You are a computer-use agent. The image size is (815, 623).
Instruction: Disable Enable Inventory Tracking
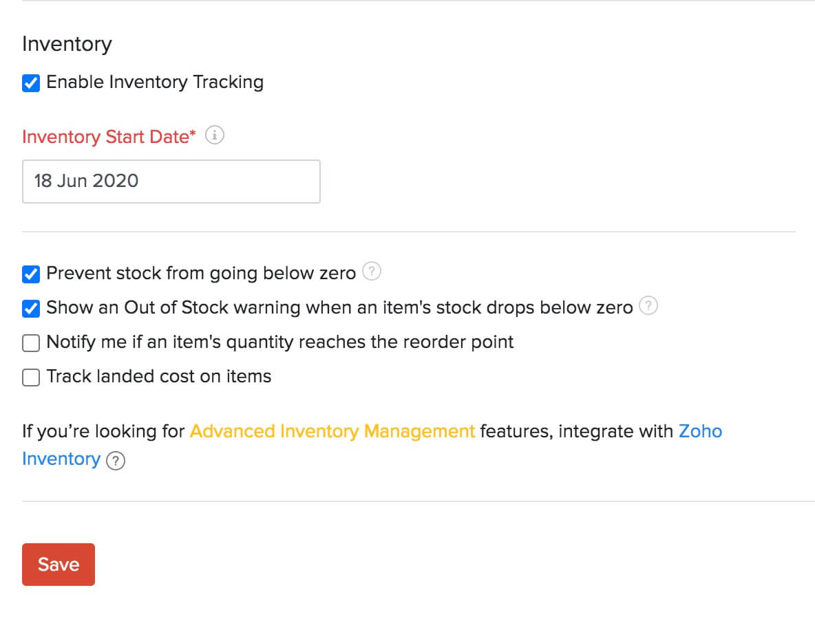30,83
